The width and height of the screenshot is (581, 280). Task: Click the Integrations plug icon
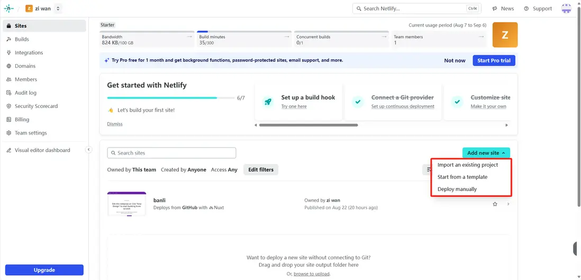pyautogui.click(x=9, y=53)
